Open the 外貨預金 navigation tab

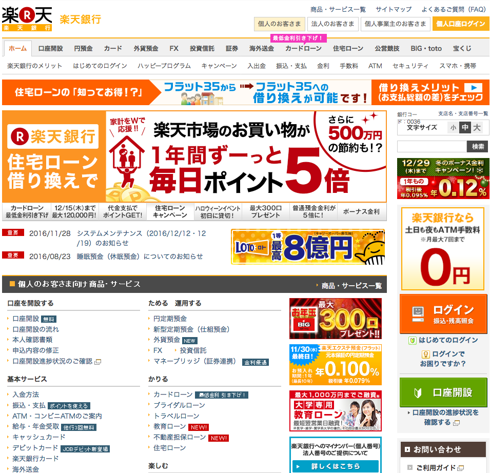point(146,48)
